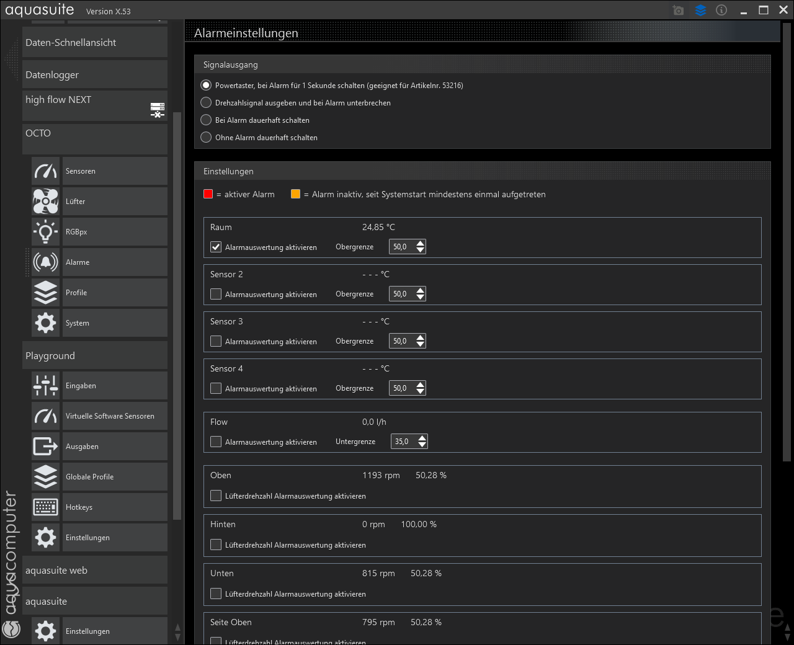Click the RGBpx light bulb icon
This screenshot has width=794, height=645.
click(46, 232)
